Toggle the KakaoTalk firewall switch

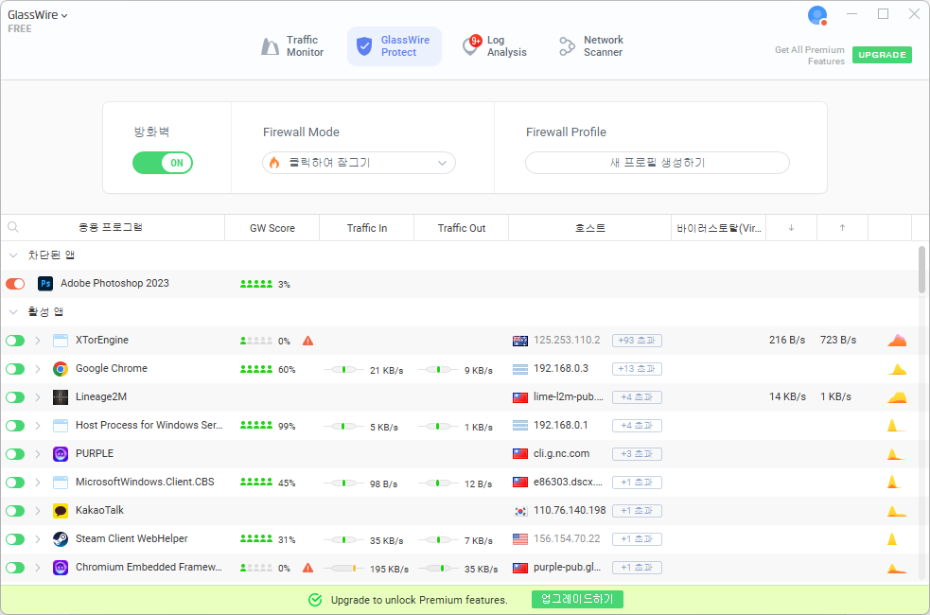15,511
